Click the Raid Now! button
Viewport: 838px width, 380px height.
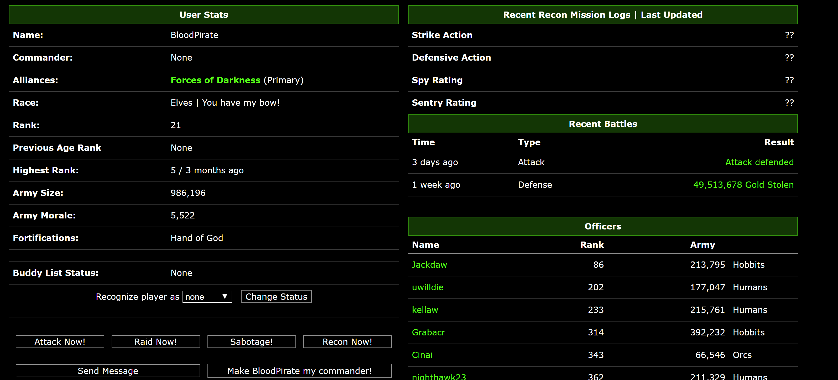pyautogui.click(x=156, y=342)
